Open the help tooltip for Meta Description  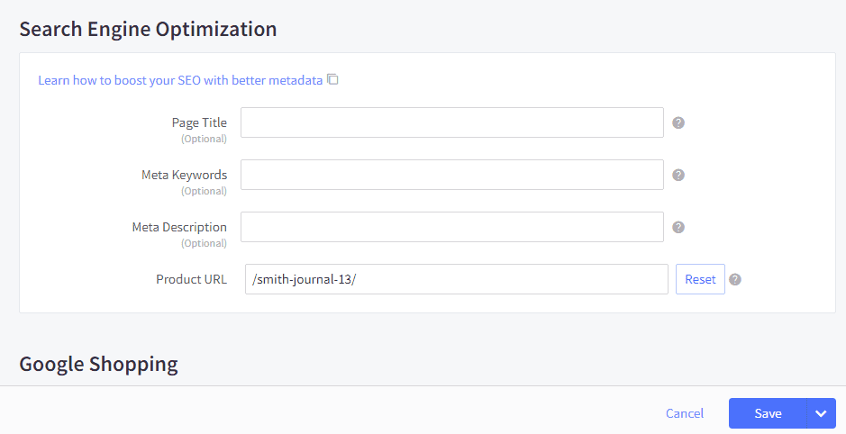[x=678, y=228]
